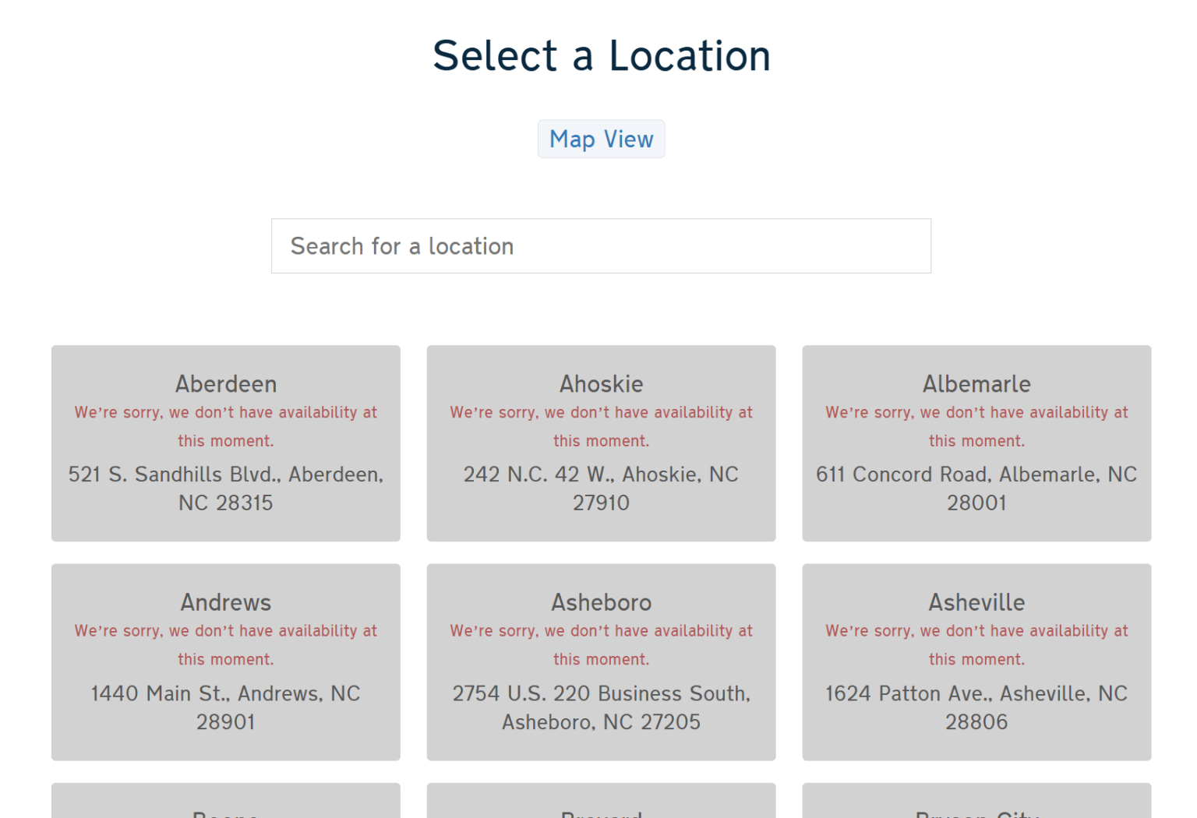1197x818 pixels.
Task: Click the Search for a location field
Action: click(x=601, y=246)
